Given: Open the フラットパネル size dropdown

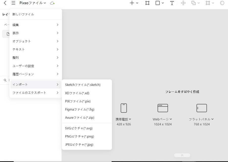Looking at the screenshot, I should (x=201, y=119).
